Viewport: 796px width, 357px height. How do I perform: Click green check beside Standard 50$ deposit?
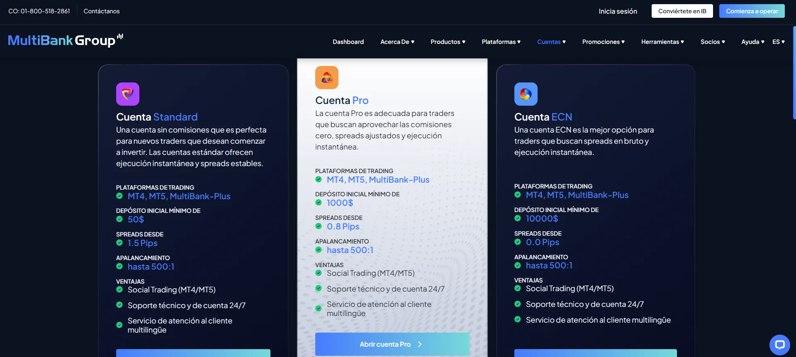click(x=119, y=219)
